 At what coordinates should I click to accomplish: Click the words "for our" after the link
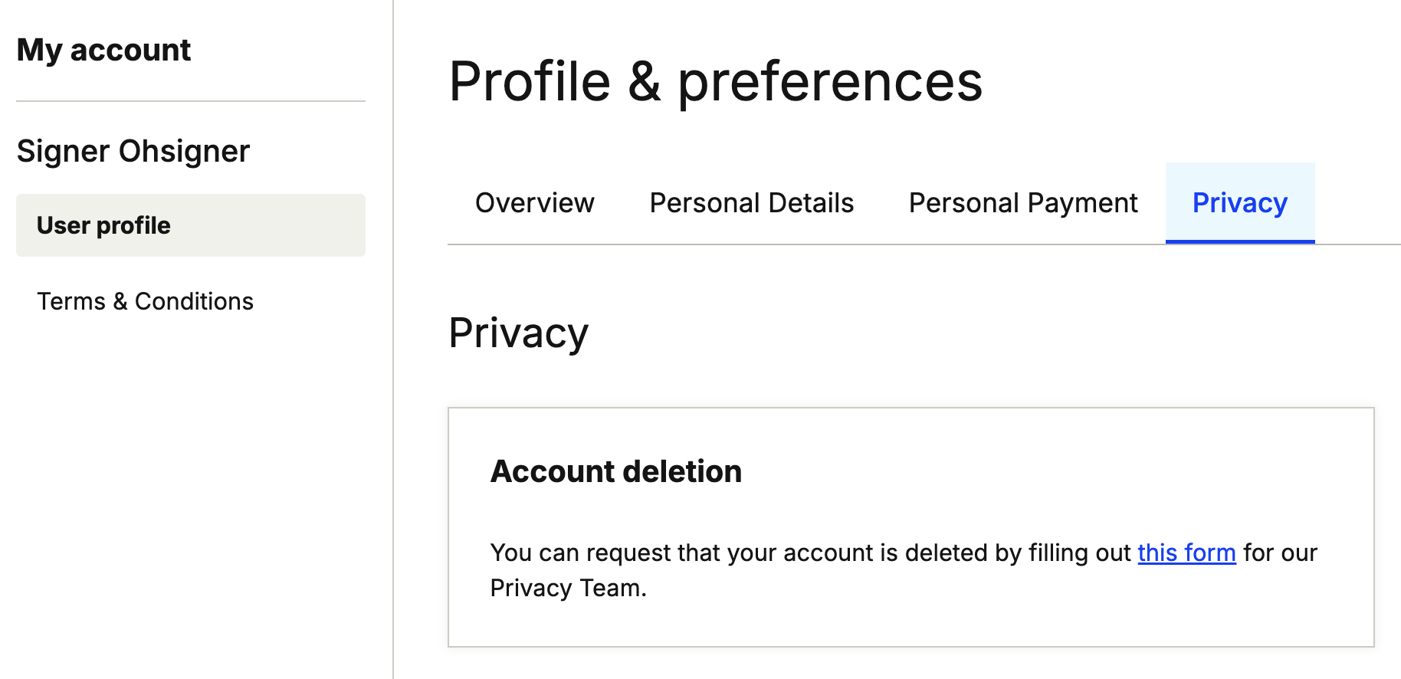[x=1280, y=553]
